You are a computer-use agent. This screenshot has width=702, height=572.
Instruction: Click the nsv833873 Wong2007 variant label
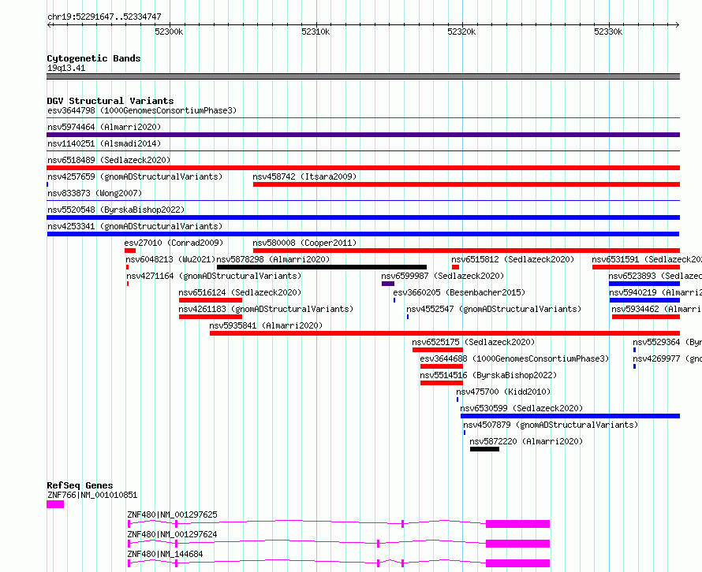point(95,193)
